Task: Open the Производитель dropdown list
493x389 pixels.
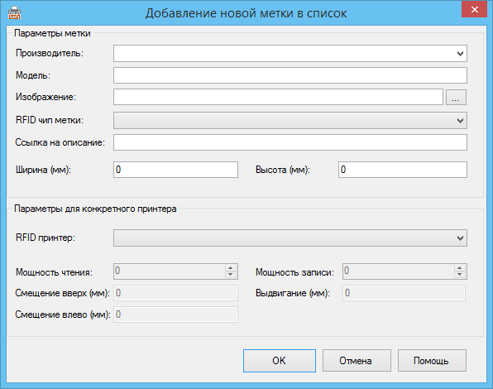Action: click(290, 54)
